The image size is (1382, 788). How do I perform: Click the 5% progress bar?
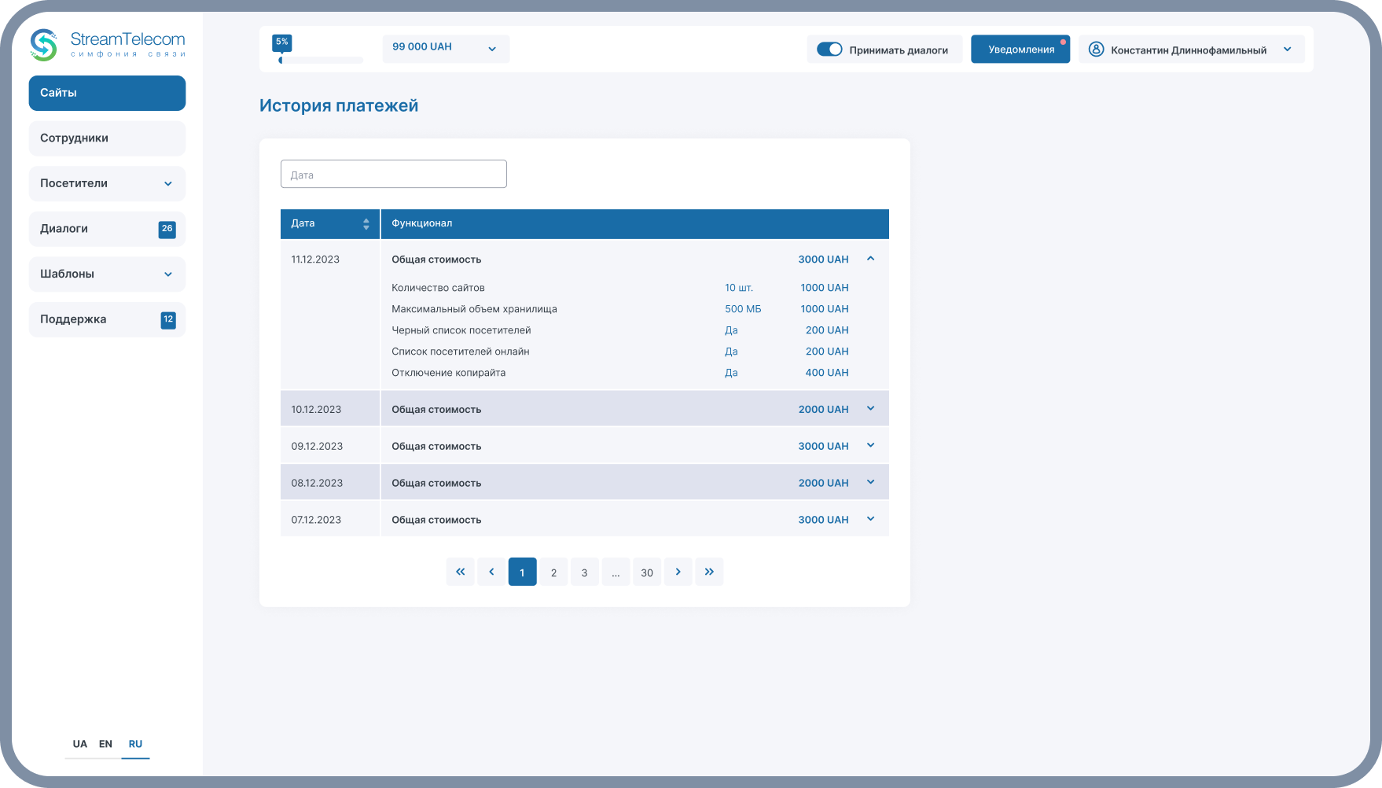321,60
